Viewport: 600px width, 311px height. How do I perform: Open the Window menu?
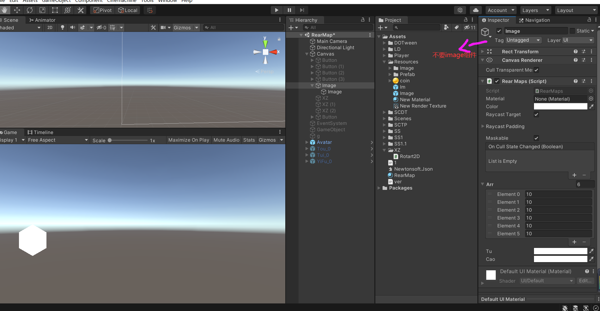(x=167, y=1)
